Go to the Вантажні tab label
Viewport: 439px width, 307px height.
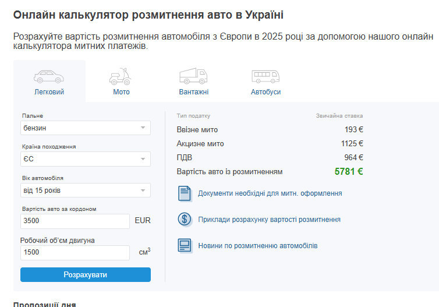(193, 92)
